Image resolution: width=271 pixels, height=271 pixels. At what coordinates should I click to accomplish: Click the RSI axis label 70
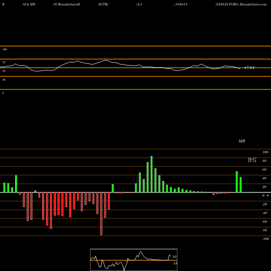pos(4,62)
